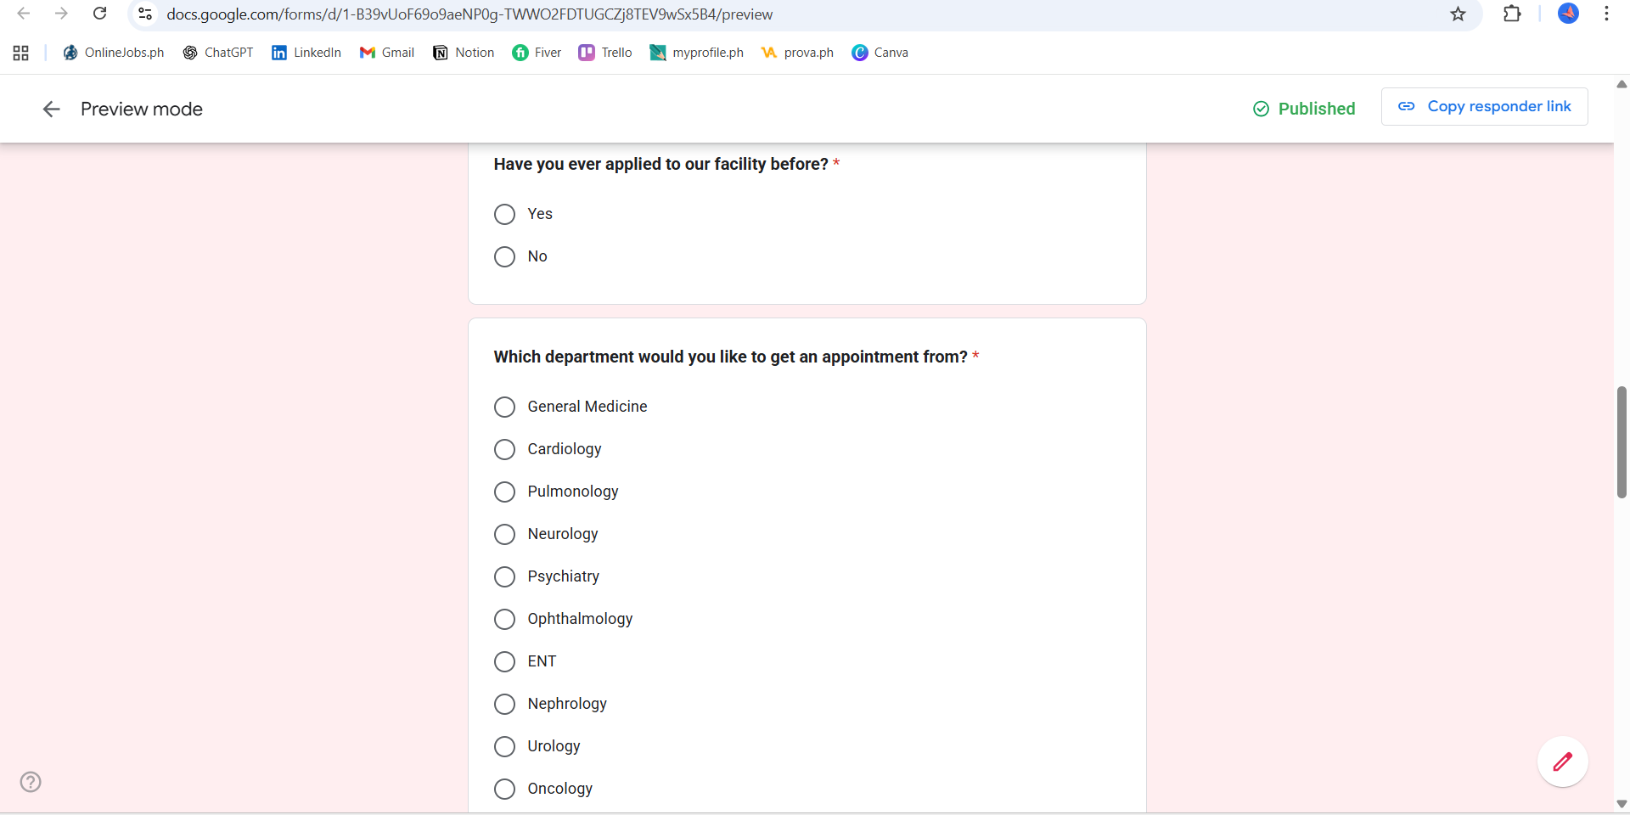Click the Published status button
The height and width of the screenshot is (815, 1630).
(1304, 109)
